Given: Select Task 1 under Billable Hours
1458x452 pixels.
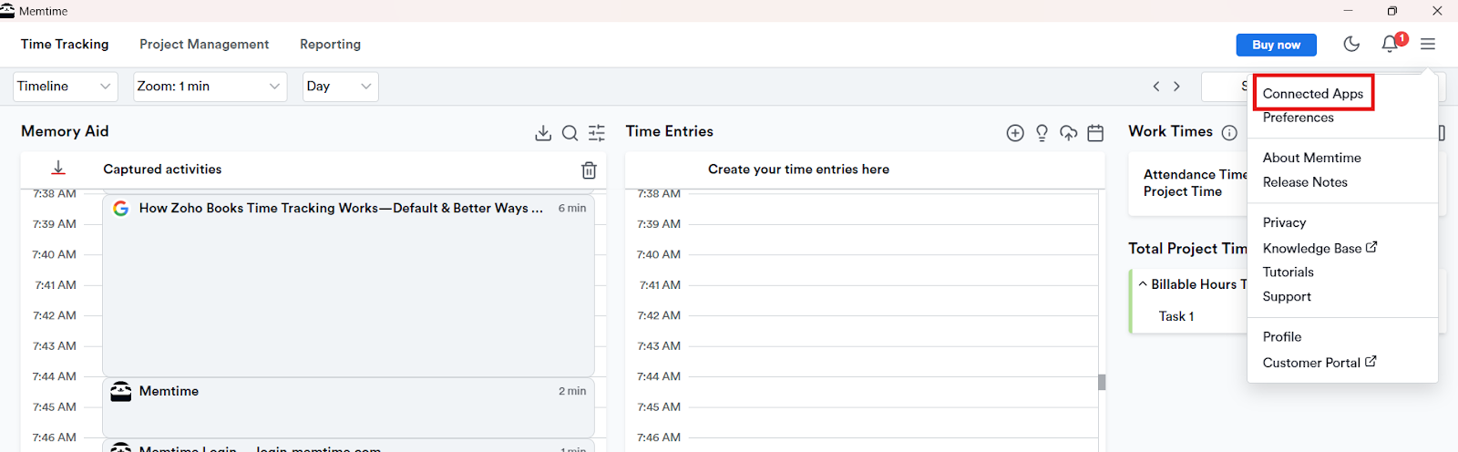Looking at the screenshot, I should 1176,316.
